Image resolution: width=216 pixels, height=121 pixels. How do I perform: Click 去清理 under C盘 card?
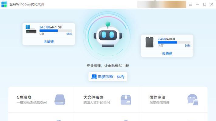[49, 42]
